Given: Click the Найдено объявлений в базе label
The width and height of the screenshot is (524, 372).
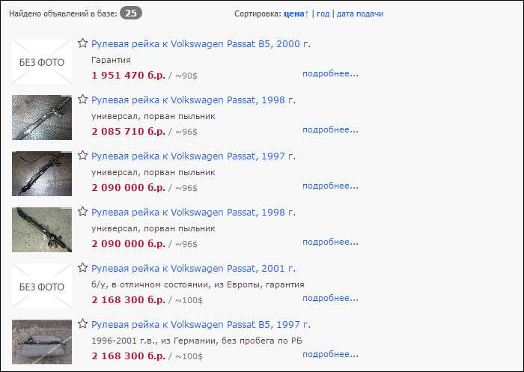Looking at the screenshot, I should pyautogui.click(x=63, y=13).
